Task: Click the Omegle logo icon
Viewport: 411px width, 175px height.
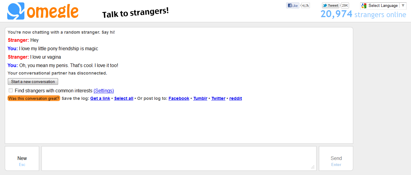Action: coord(16,11)
